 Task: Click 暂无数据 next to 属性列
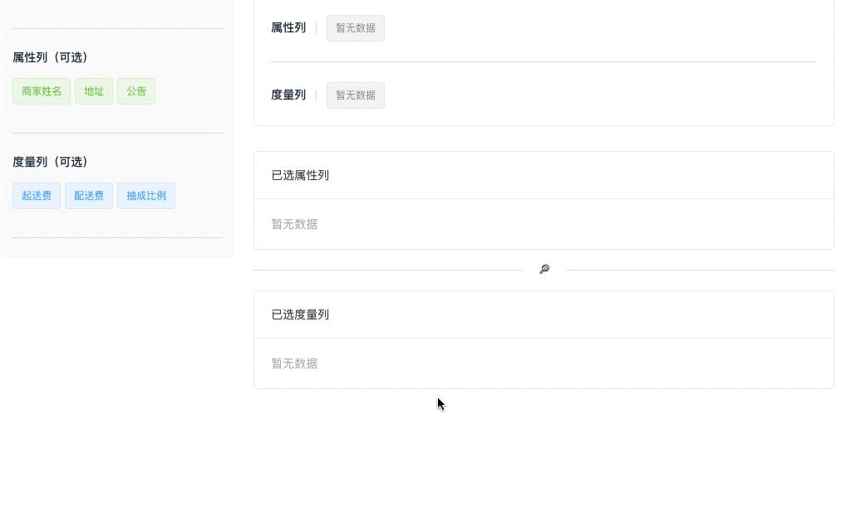tap(356, 27)
